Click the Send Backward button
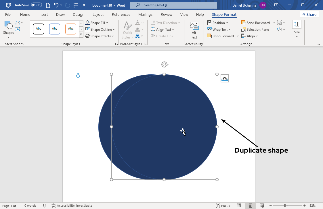This screenshot has height=209, width=323. (x=255, y=23)
